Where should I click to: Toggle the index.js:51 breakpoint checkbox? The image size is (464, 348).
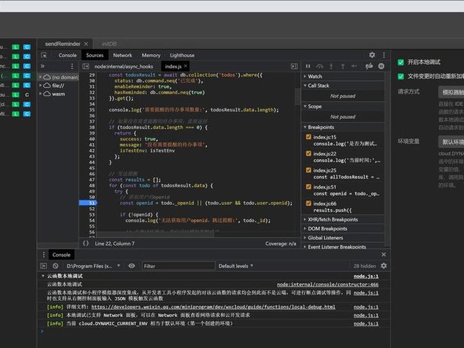[309, 187]
